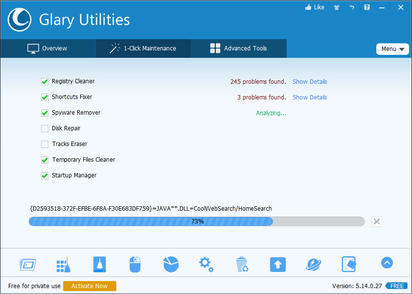This screenshot has width=412, height=294.
Task: Uncheck the Registry Cleaner checkbox
Action: tap(45, 82)
